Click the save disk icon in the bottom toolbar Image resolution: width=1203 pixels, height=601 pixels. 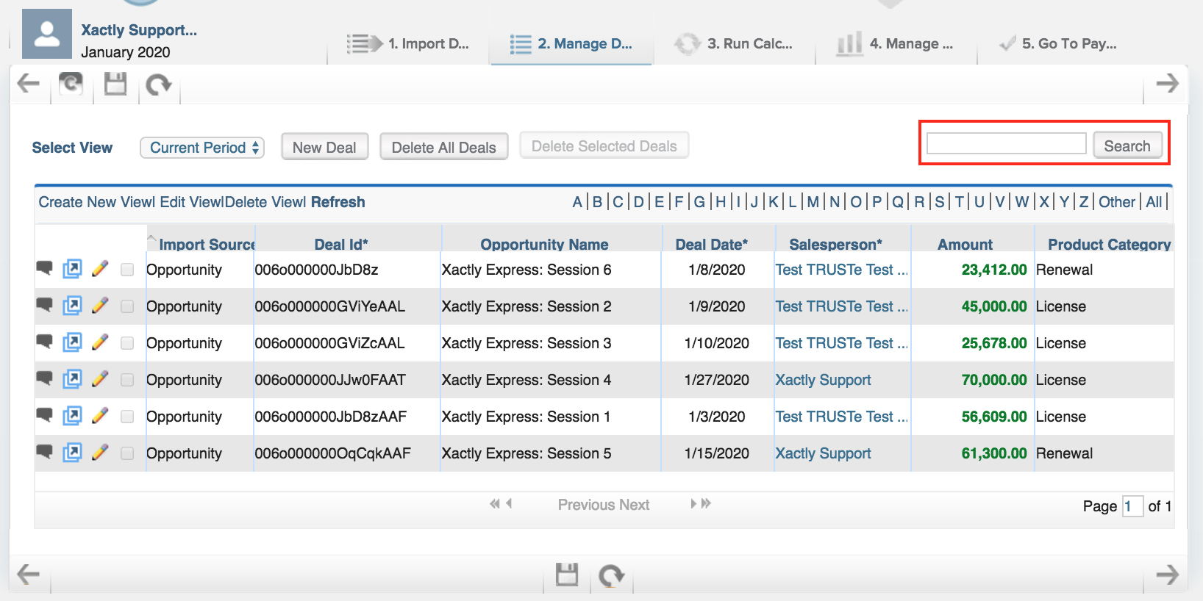[567, 575]
